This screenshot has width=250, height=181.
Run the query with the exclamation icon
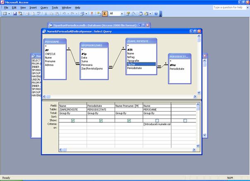(x=92, y=14)
